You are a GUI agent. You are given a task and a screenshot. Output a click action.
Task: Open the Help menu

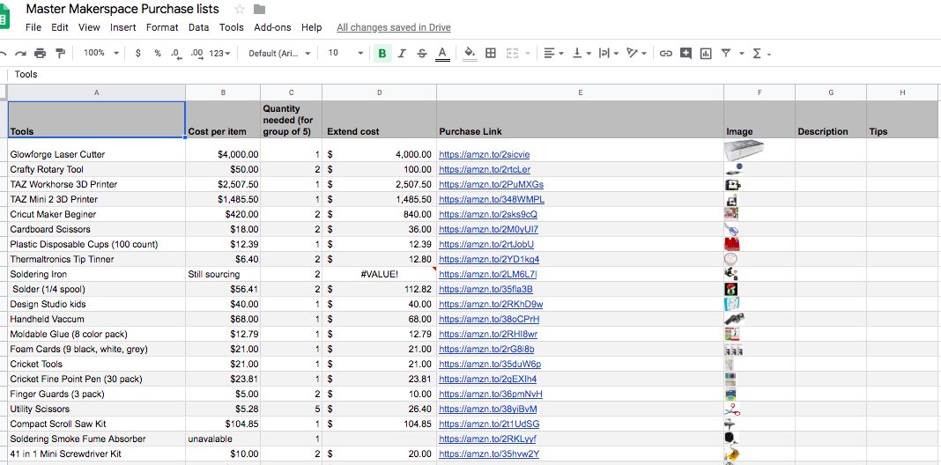tap(312, 27)
